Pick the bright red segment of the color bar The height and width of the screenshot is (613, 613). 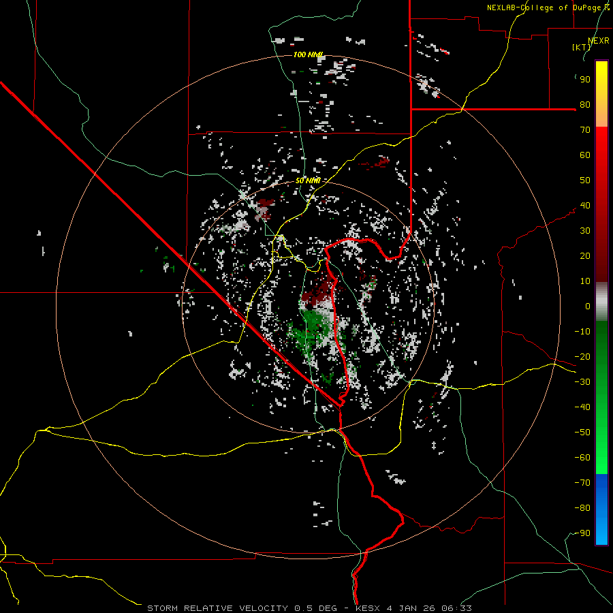coord(601,153)
